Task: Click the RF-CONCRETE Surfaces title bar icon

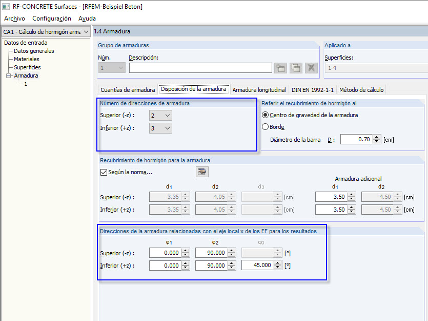Action: (x=6, y=6)
